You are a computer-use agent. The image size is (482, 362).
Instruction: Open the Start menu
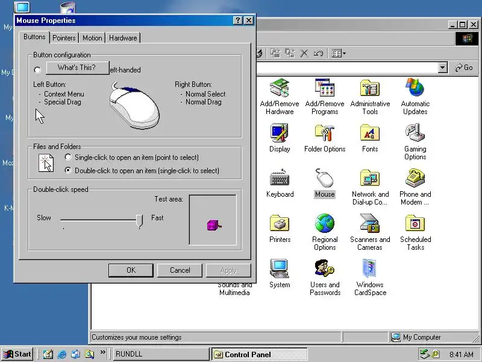pos(17,354)
